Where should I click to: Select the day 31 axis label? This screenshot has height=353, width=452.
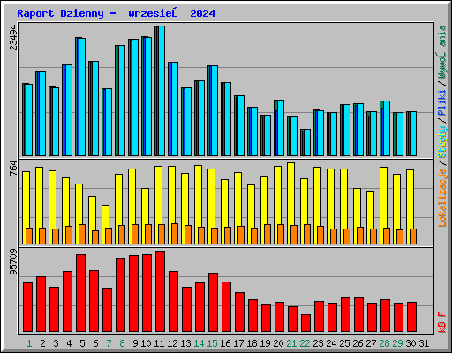click(424, 343)
